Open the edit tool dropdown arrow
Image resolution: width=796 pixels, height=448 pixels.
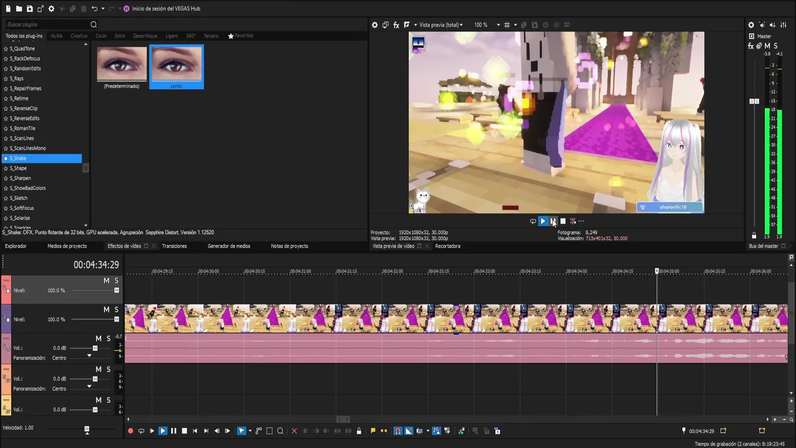[250, 431]
